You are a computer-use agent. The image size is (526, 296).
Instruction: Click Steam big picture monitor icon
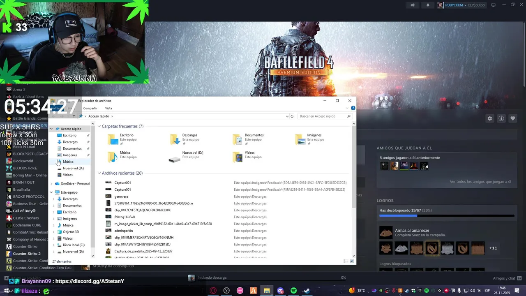click(494, 5)
